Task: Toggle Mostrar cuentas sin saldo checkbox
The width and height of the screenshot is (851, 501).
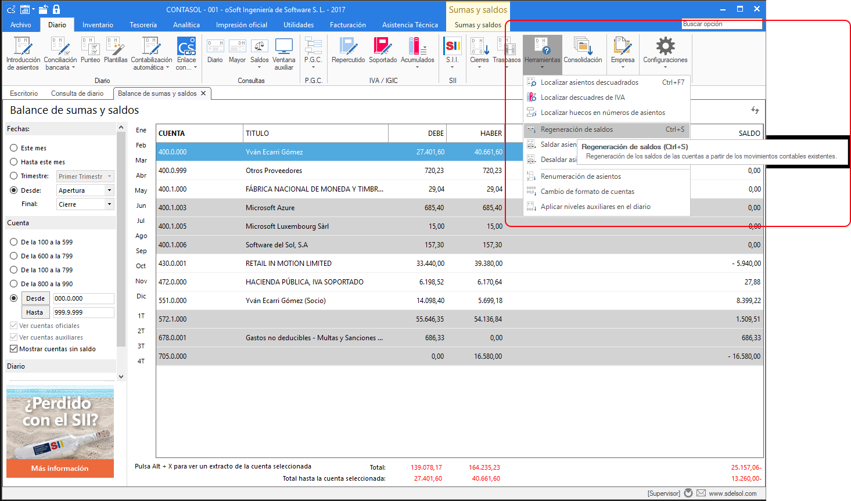Action: (x=14, y=349)
